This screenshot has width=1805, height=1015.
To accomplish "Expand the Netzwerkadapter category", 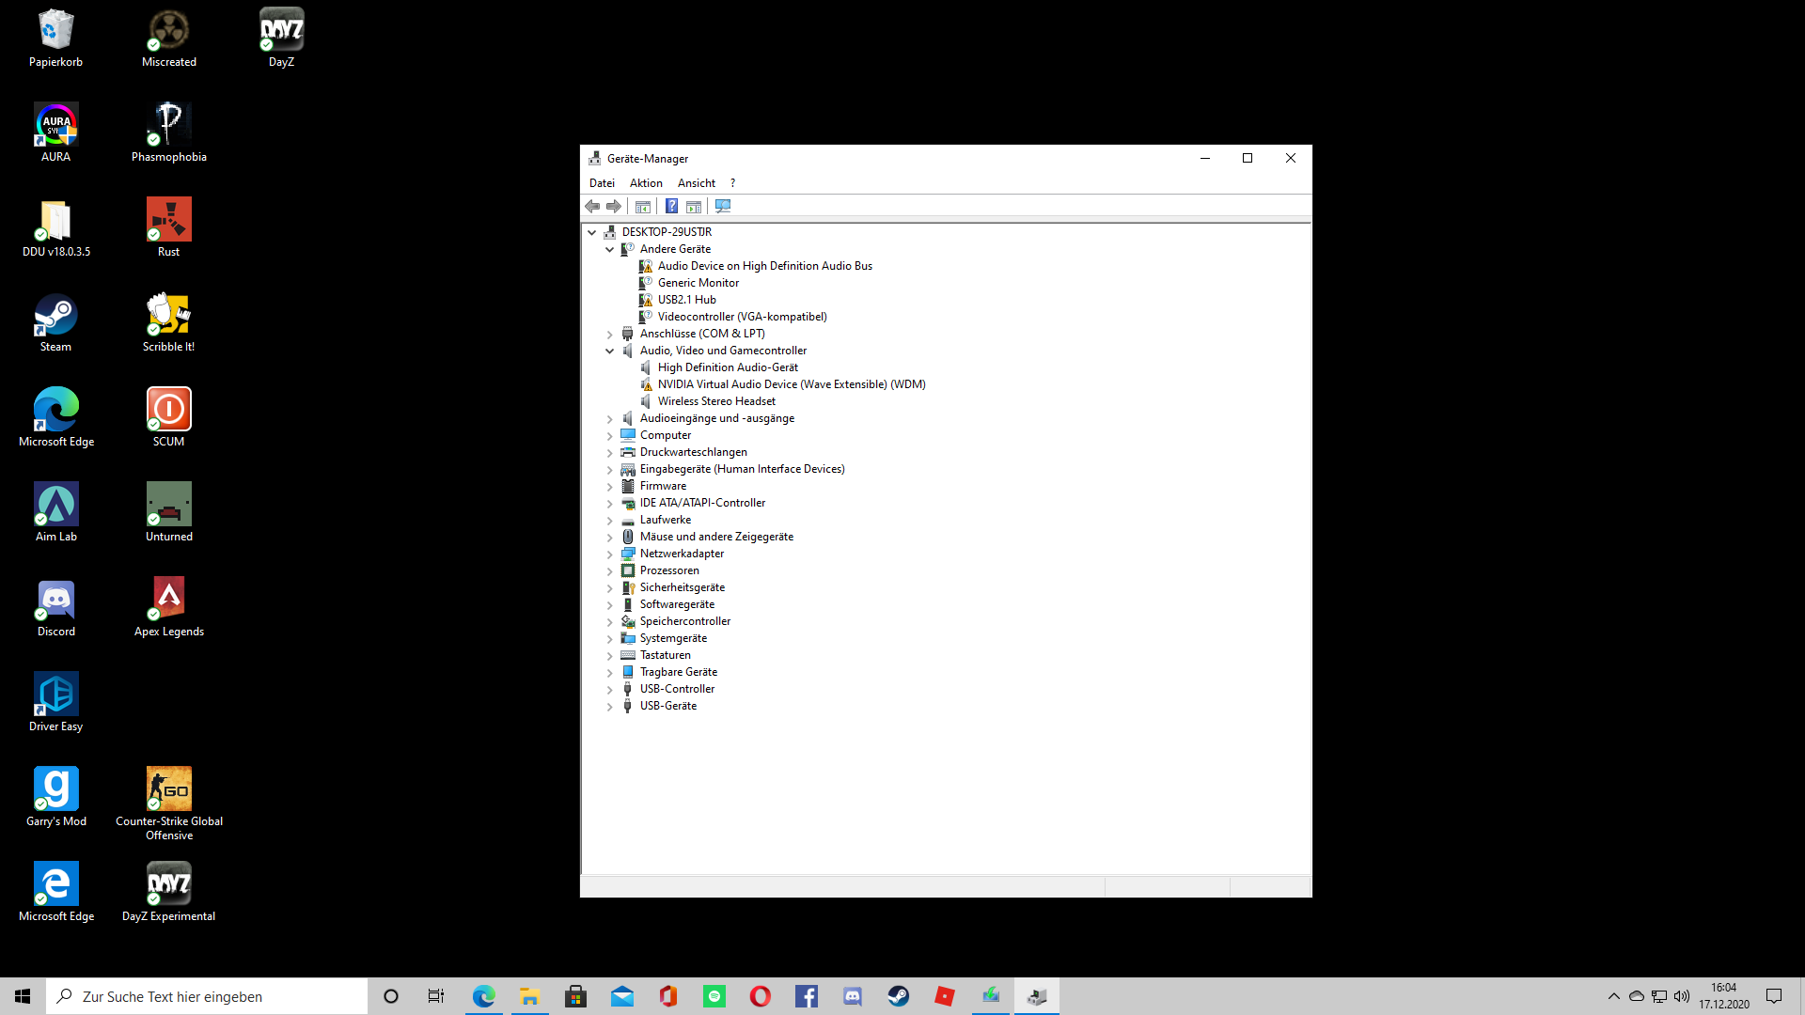I will [610, 554].
